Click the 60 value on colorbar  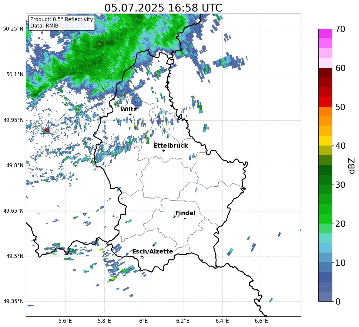(341, 68)
